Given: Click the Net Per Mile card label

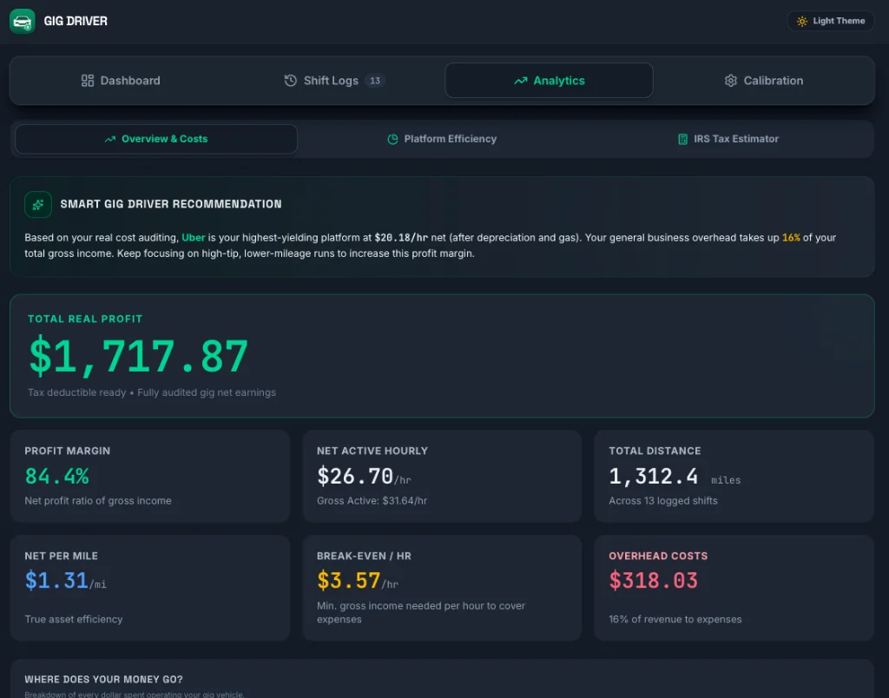Looking at the screenshot, I should click(x=62, y=556).
